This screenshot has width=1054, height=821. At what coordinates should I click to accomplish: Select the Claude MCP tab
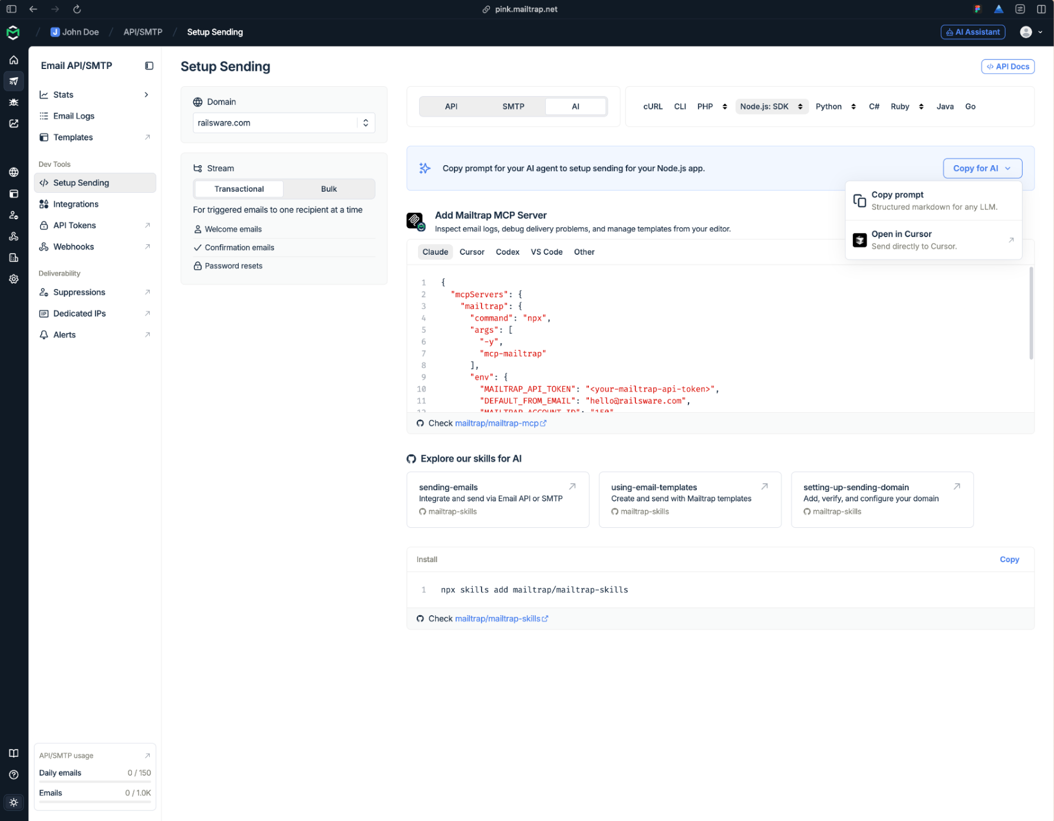[435, 252]
